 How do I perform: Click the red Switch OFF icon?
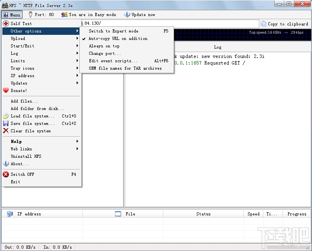pos(6,174)
